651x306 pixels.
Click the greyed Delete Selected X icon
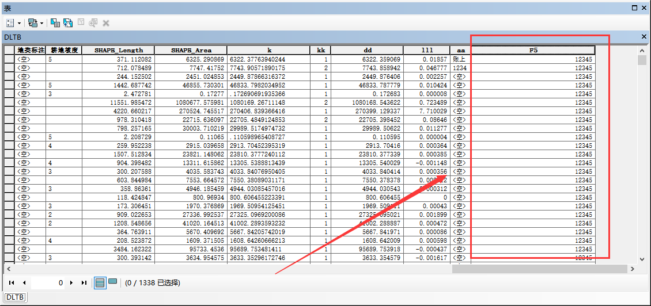[106, 23]
